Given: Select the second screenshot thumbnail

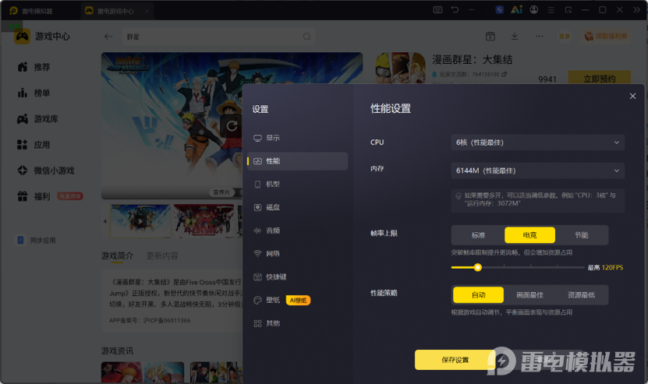Looking at the screenshot, I should tap(204, 221).
